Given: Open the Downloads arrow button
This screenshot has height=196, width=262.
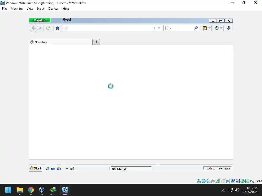Looking at the screenshot, I should (229, 28).
